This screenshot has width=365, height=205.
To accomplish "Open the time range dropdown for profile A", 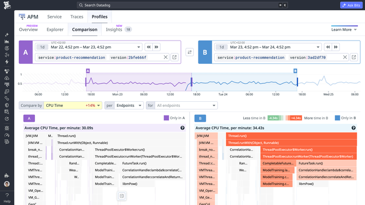I will click(x=89, y=47).
